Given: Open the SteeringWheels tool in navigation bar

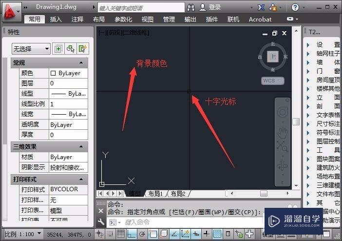Looking at the screenshot, I should (283, 113).
